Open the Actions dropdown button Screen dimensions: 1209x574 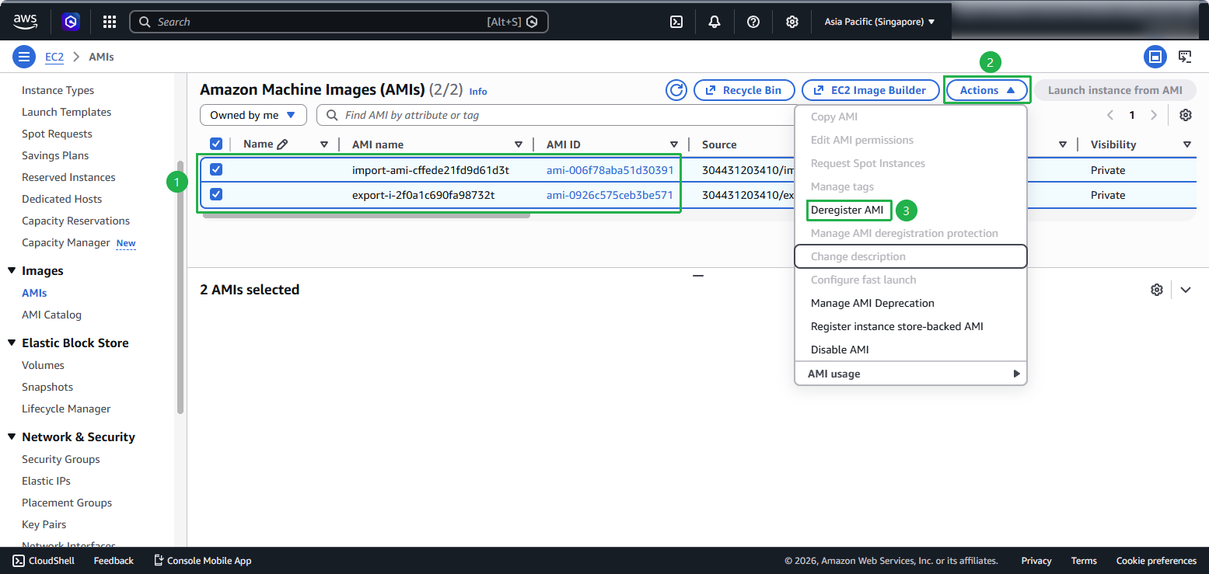point(987,90)
